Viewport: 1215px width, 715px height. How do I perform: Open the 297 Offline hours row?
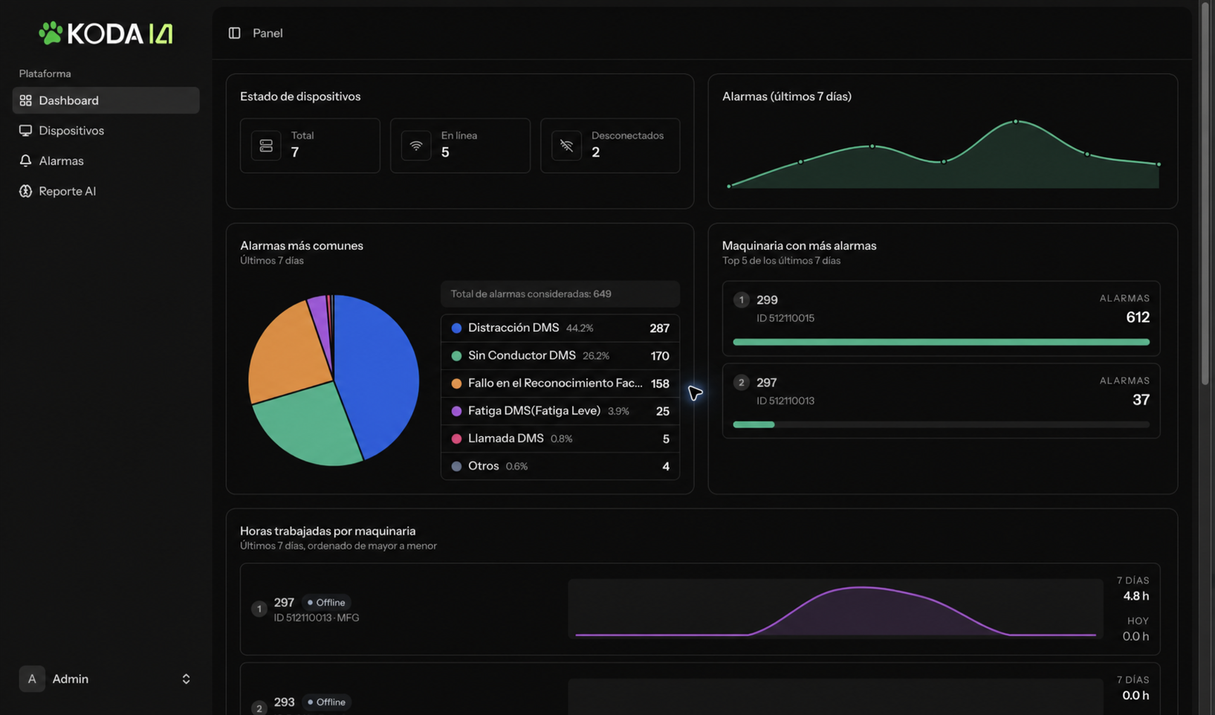[x=699, y=609]
